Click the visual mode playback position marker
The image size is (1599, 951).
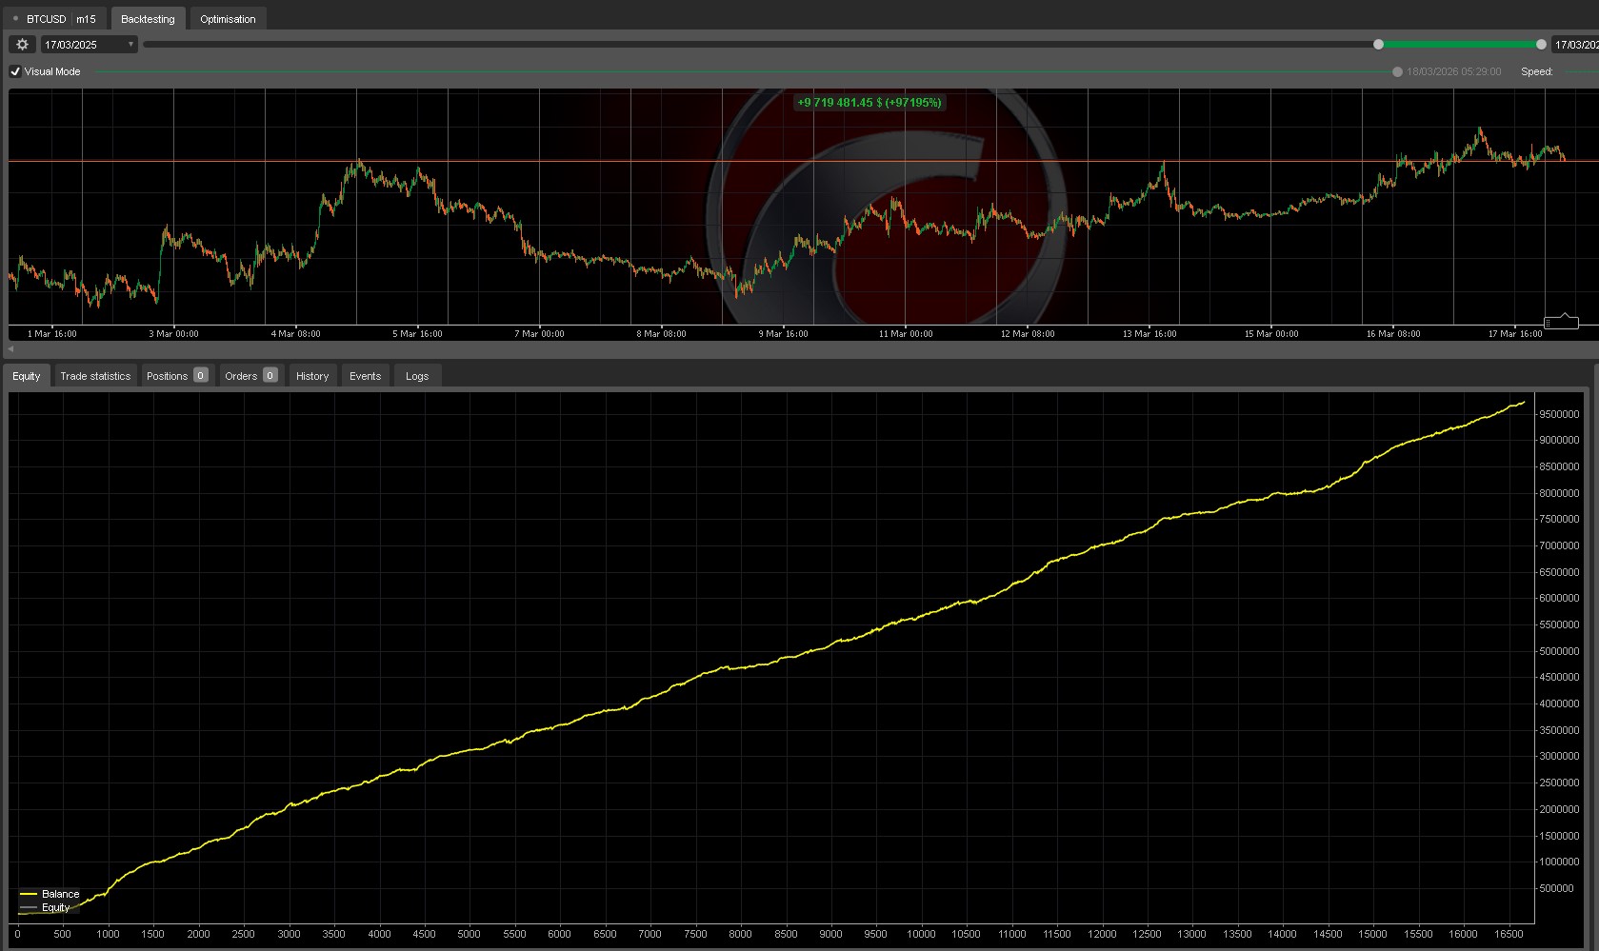[1397, 72]
